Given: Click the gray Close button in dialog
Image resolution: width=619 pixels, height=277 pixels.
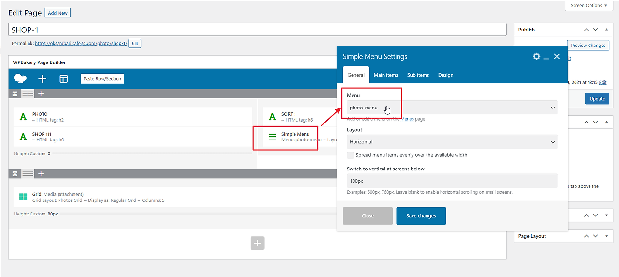Looking at the screenshot, I should pos(368,216).
